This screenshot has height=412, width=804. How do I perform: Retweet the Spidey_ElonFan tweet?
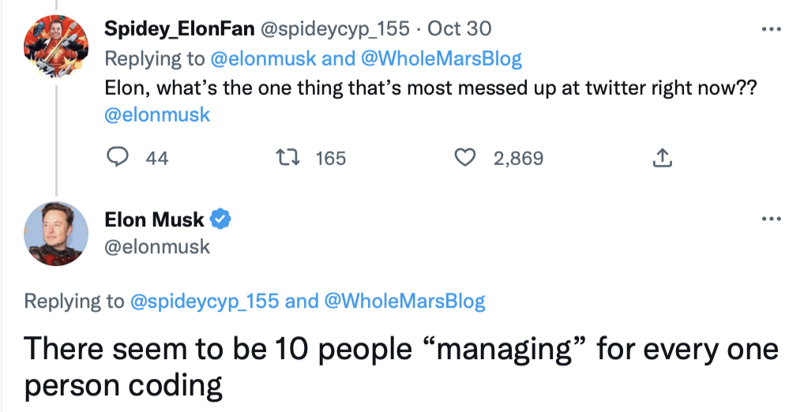(293, 159)
